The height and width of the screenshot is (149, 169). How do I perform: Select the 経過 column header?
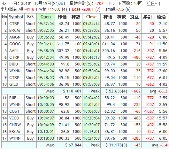pyautogui.click(x=161, y=17)
